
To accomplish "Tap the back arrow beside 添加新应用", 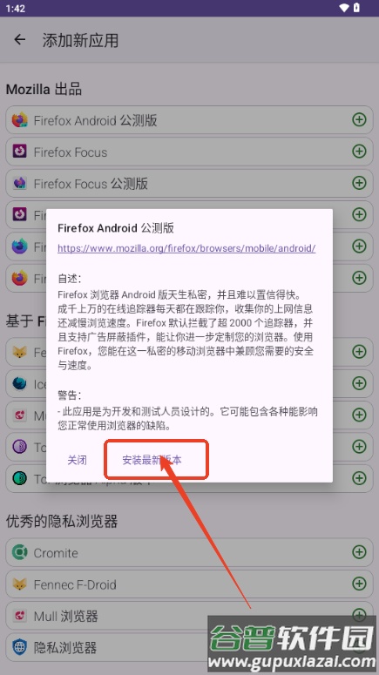I will (20, 40).
